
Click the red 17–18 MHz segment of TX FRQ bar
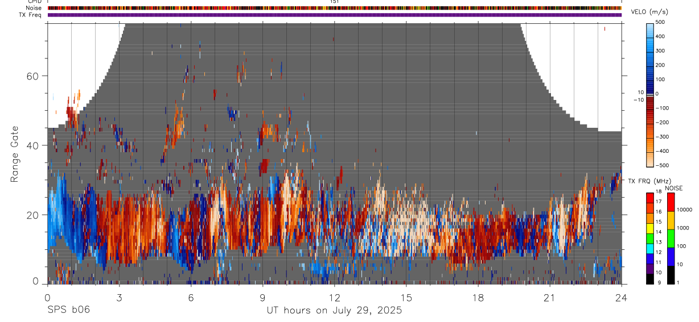tap(650, 198)
